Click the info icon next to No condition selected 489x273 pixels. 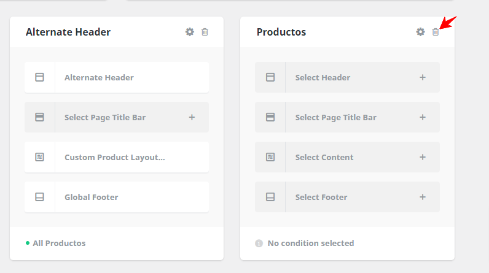click(259, 243)
